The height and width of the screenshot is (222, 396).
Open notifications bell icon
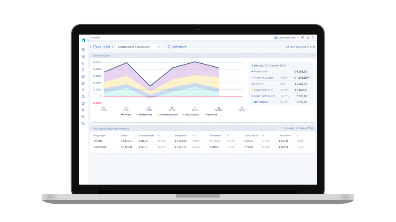point(308,38)
